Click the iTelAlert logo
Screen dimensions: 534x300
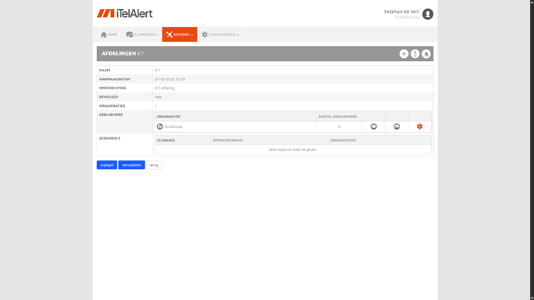[x=125, y=13]
